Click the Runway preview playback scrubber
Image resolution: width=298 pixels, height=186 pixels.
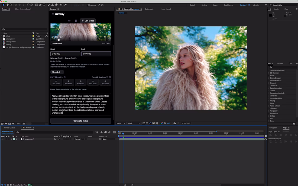(59, 40)
